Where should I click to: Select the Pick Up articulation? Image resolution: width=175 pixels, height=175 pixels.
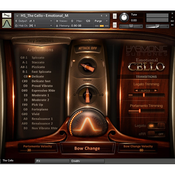37,105
